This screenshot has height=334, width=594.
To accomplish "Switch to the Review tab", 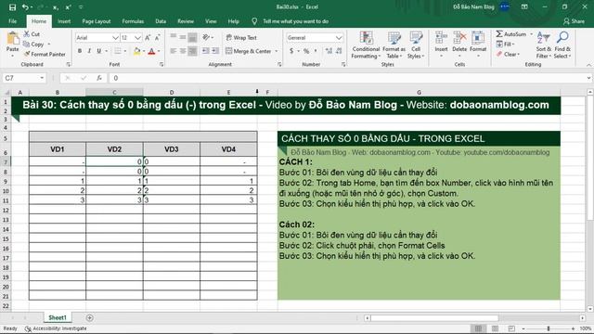I will 186,21.
